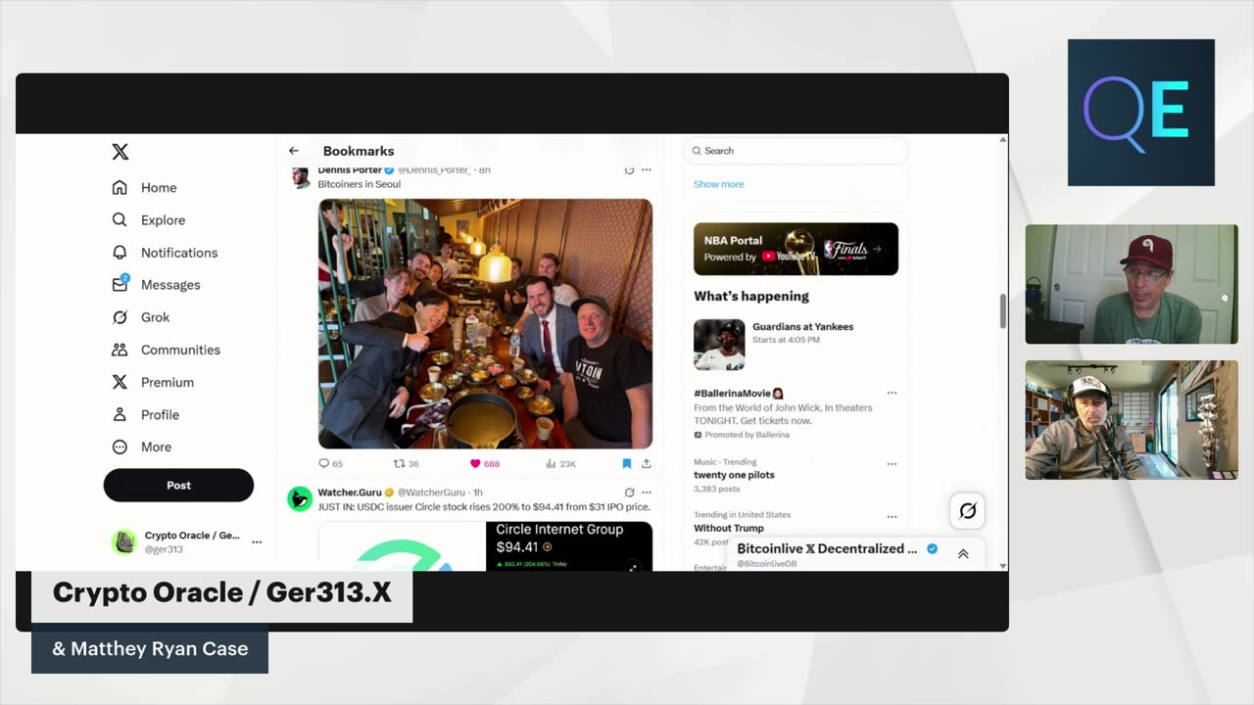The width and height of the screenshot is (1254, 705).
Task: Click the Show more link
Action: [718, 184]
